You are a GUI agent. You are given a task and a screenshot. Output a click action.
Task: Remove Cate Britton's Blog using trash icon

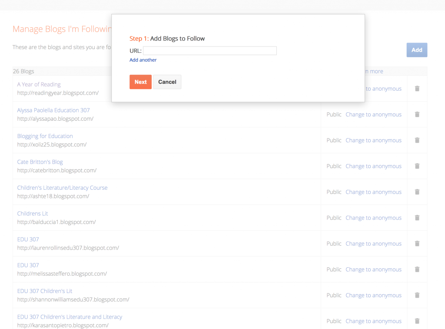[417, 166]
